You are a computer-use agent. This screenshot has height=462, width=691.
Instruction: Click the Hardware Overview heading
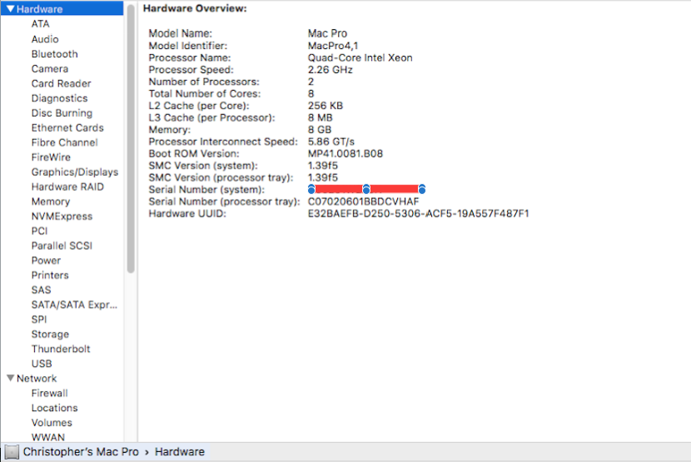[x=195, y=8]
